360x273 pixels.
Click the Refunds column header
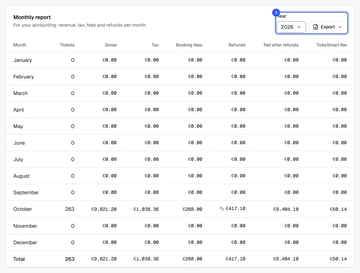[237, 45]
